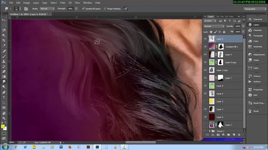Open the Opacity dropdown arrow in Layers
Screen dimensions: 268x150
(243, 26)
